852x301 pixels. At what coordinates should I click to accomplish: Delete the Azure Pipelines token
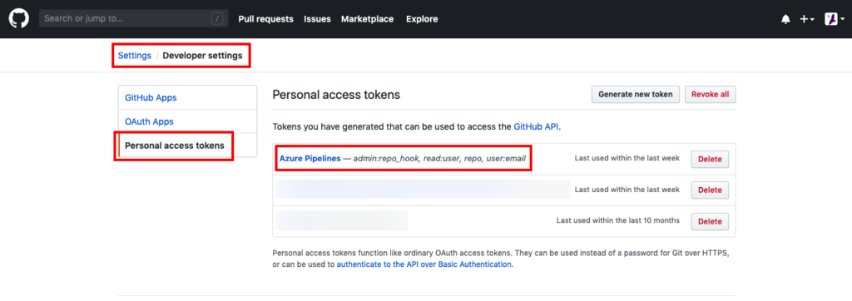pos(710,159)
